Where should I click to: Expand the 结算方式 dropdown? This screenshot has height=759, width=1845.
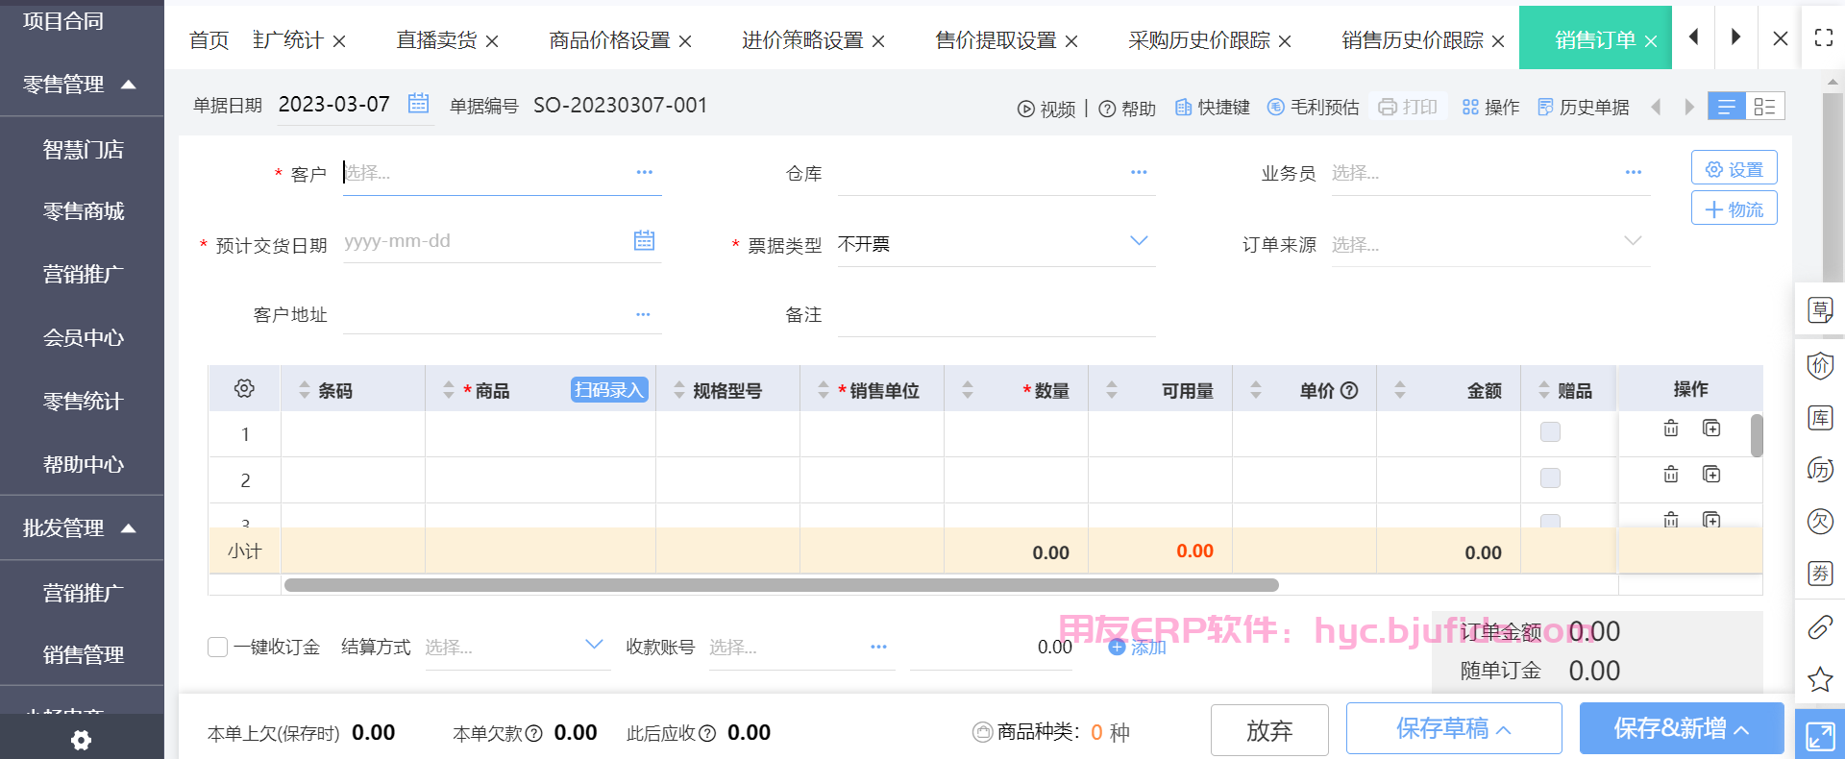pyautogui.click(x=594, y=645)
